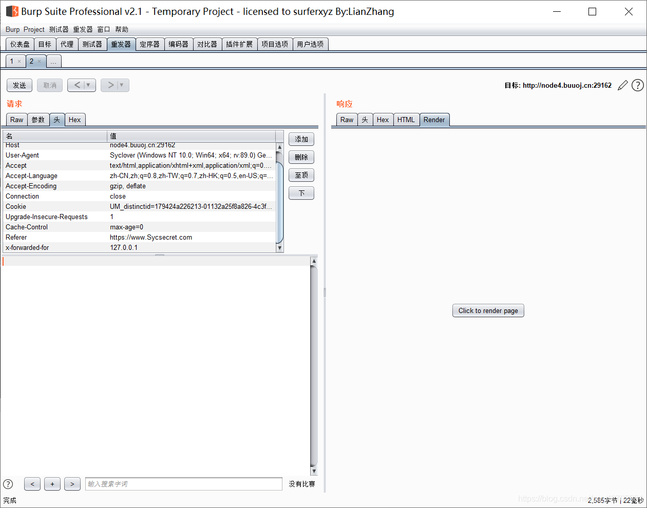The width and height of the screenshot is (647, 508).
Task: Click headers table scrollbar down arrow
Action: tap(280, 248)
